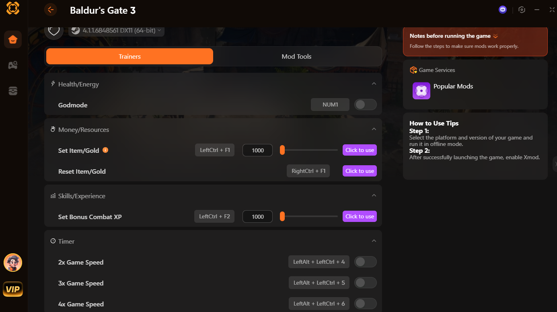Screen dimensions: 557x312
Task: Switch to the Trainers tab
Action: [129, 56]
